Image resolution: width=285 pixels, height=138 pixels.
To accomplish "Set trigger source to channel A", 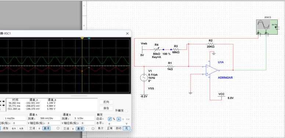I will click(119, 119).
